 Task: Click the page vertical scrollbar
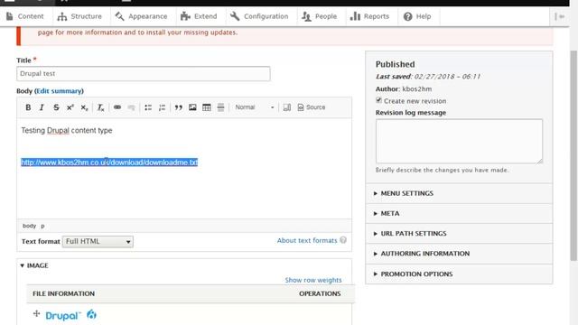click(x=573, y=154)
